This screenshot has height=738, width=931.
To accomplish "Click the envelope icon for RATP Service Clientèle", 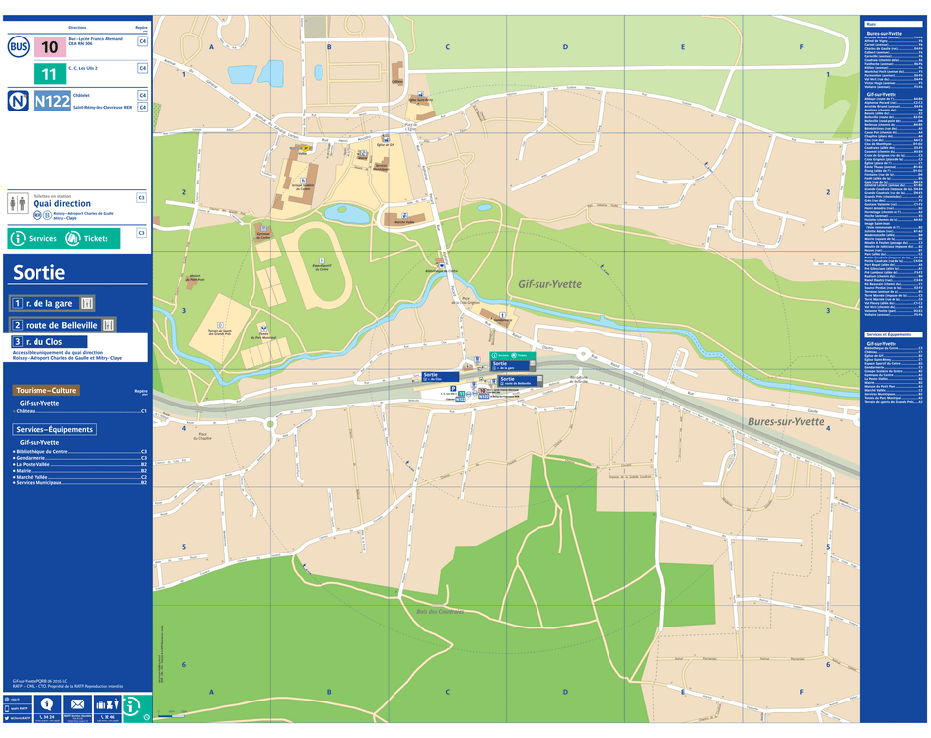I will pos(78,702).
